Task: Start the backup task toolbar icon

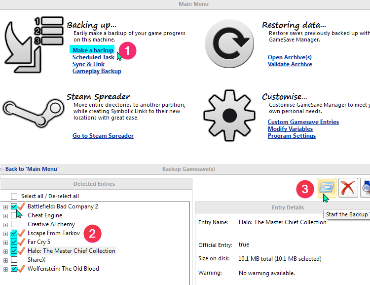Action: pyautogui.click(x=327, y=188)
